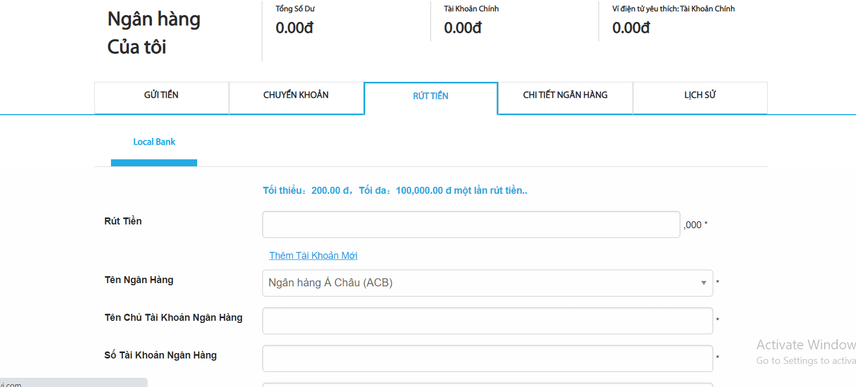Click the Ngân hàng Của tôi heading
This screenshot has width=856, height=387.
(154, 33)
